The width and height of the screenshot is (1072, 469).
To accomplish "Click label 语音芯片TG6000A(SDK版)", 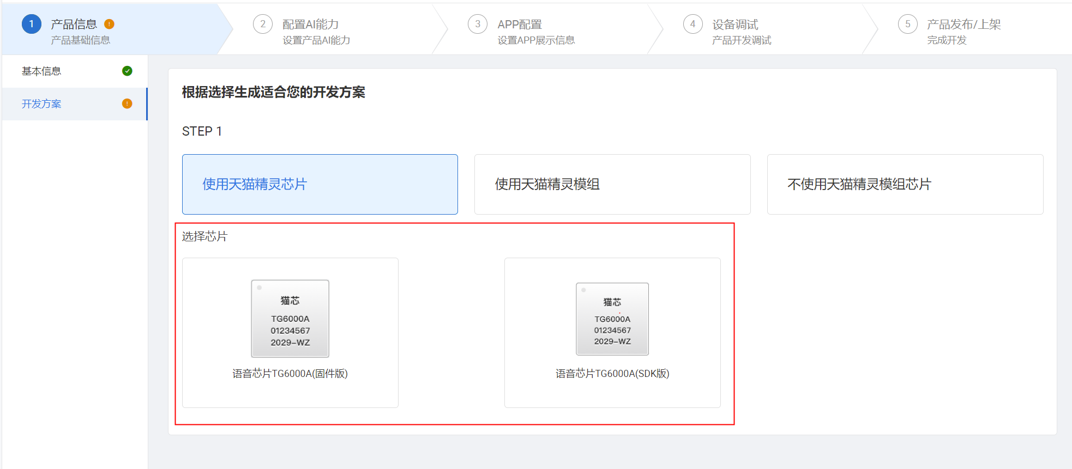I will (612, 374).
